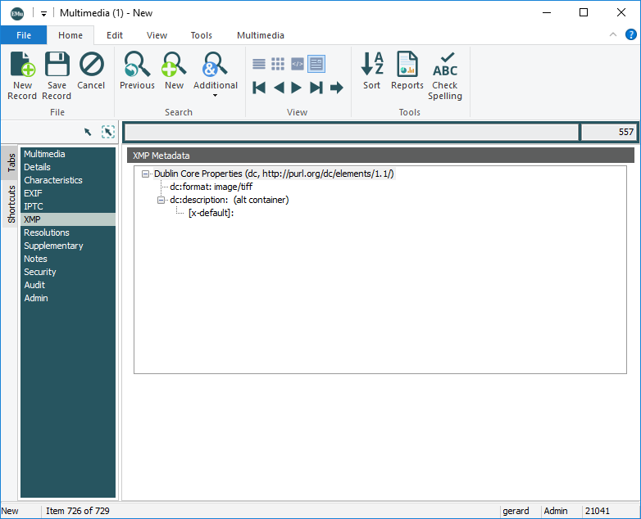The width and height of the screenshot is (641, 519).
Task: Start a New search
Action: click(174, 71)
